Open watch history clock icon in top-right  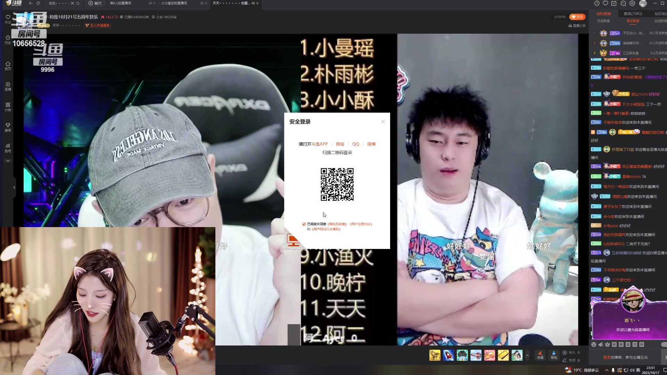(x=597, y=3)
